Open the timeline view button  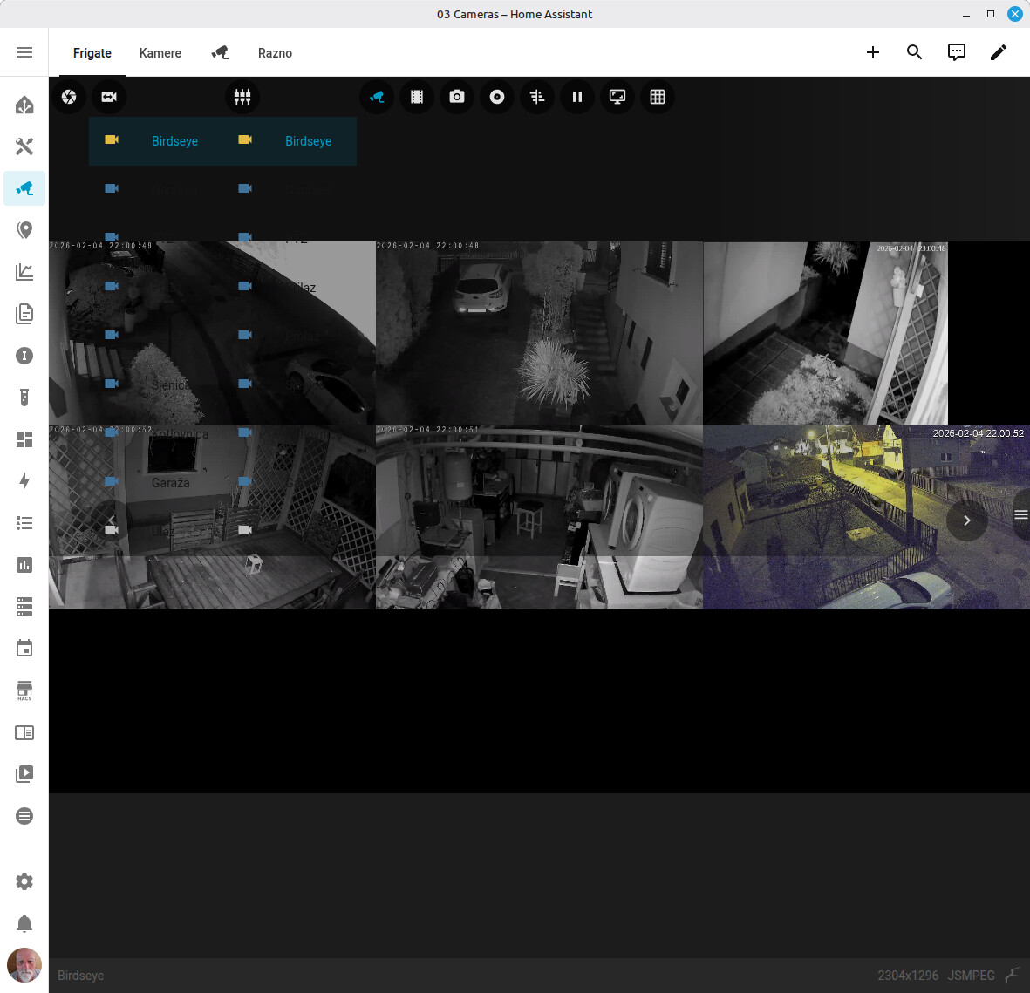[537, 97]
